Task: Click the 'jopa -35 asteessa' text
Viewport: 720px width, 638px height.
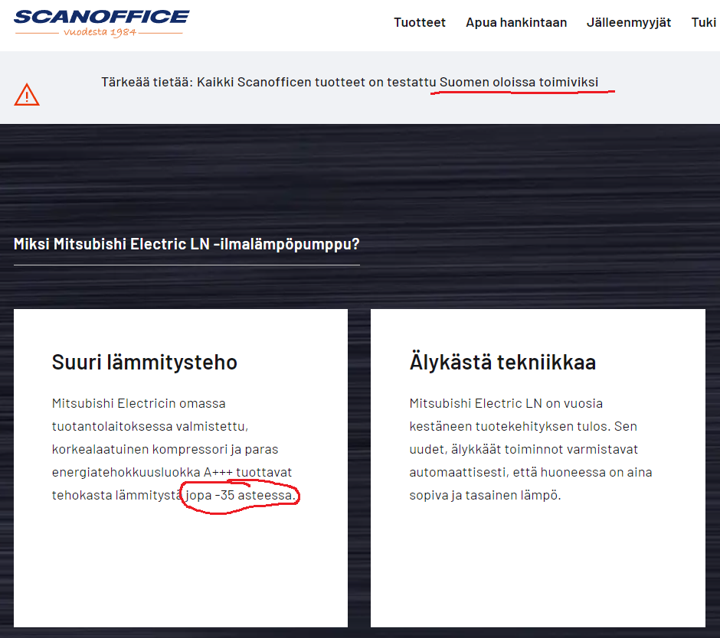Action: tap(239, 496)
